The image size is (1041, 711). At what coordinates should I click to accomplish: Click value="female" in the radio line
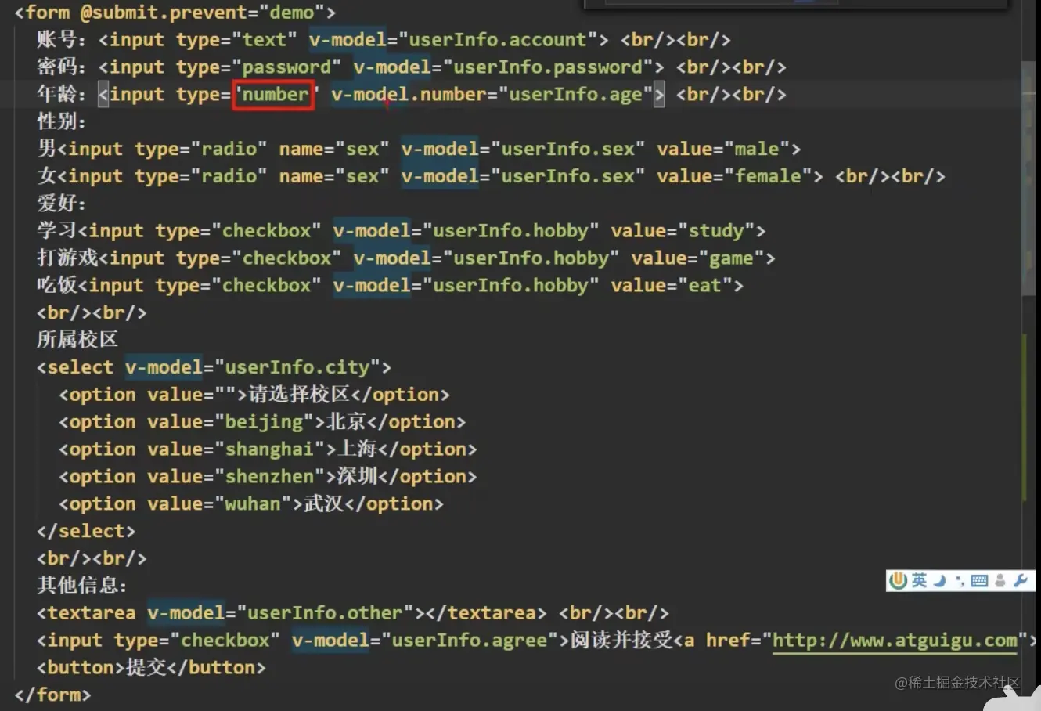[x=734, y=177]
